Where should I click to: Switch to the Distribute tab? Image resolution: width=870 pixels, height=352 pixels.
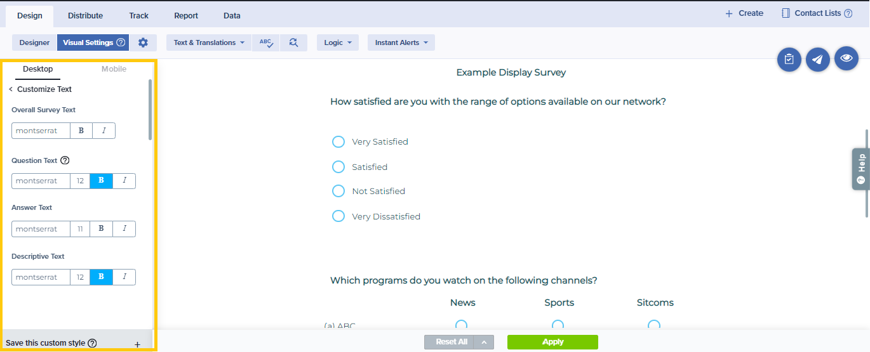[85, 15]
